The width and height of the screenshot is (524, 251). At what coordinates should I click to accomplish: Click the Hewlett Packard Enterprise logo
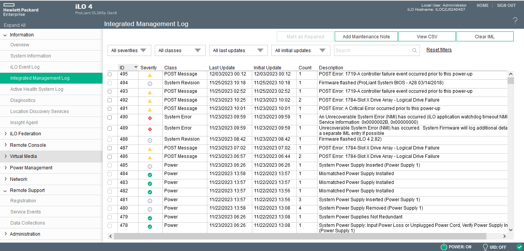click(21, 10)
